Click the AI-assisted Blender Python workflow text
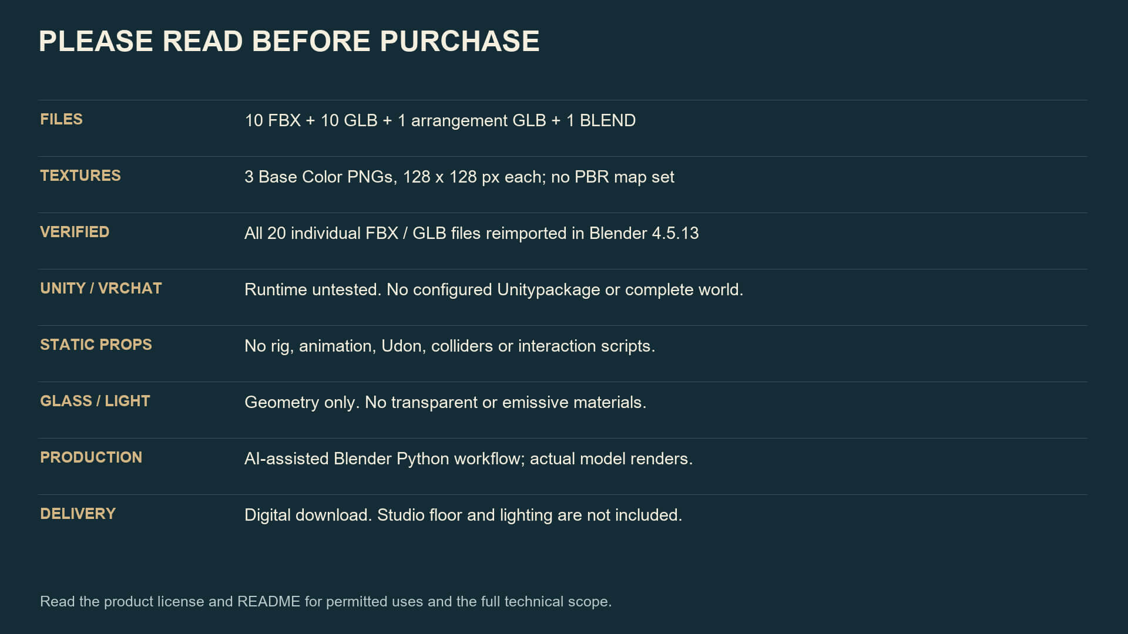1128x634 pixels. pyautogui.click(x=469, y=458)
